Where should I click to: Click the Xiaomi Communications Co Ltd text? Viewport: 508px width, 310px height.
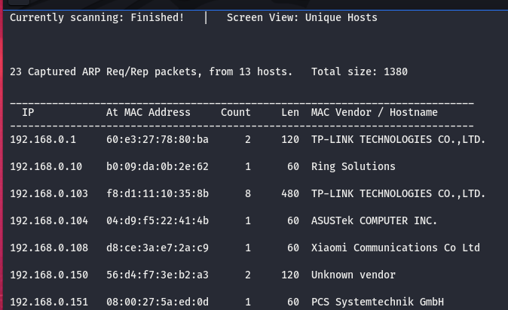coord(395,248)
